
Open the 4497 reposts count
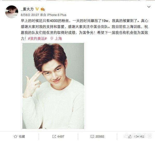point(61,137)
